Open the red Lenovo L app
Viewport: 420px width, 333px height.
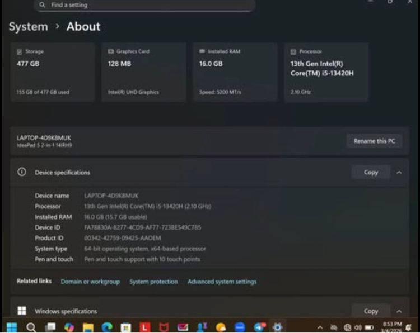click(x=144, y=327)
